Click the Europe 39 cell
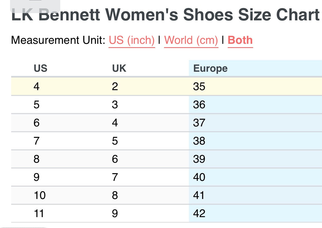This screenshot has height=228, width=322. pos(255,159)
